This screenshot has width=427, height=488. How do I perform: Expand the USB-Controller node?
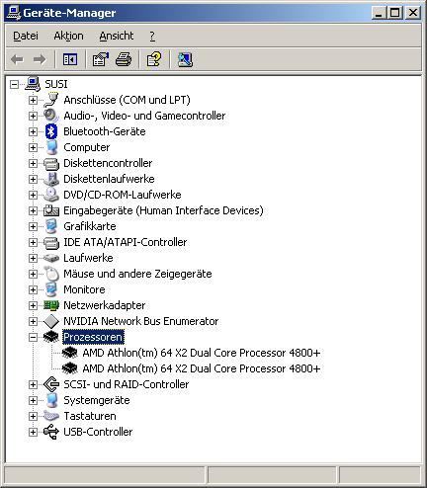(33, 432)
